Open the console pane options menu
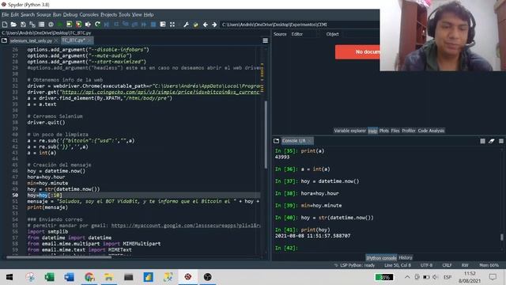 coord(501,141)
